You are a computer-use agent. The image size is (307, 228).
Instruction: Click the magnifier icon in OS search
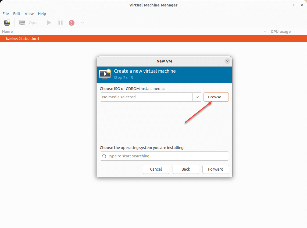click(104, 156)
